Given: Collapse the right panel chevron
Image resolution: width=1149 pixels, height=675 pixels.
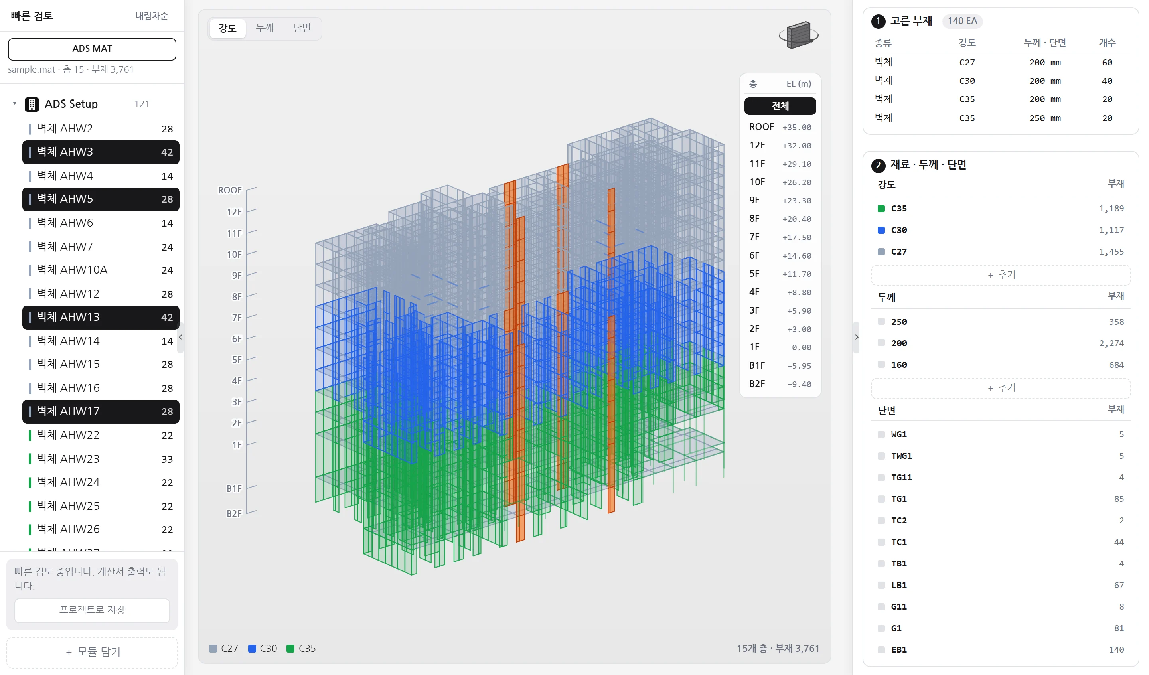Looking at the screenshot, I should click(857, 337).
